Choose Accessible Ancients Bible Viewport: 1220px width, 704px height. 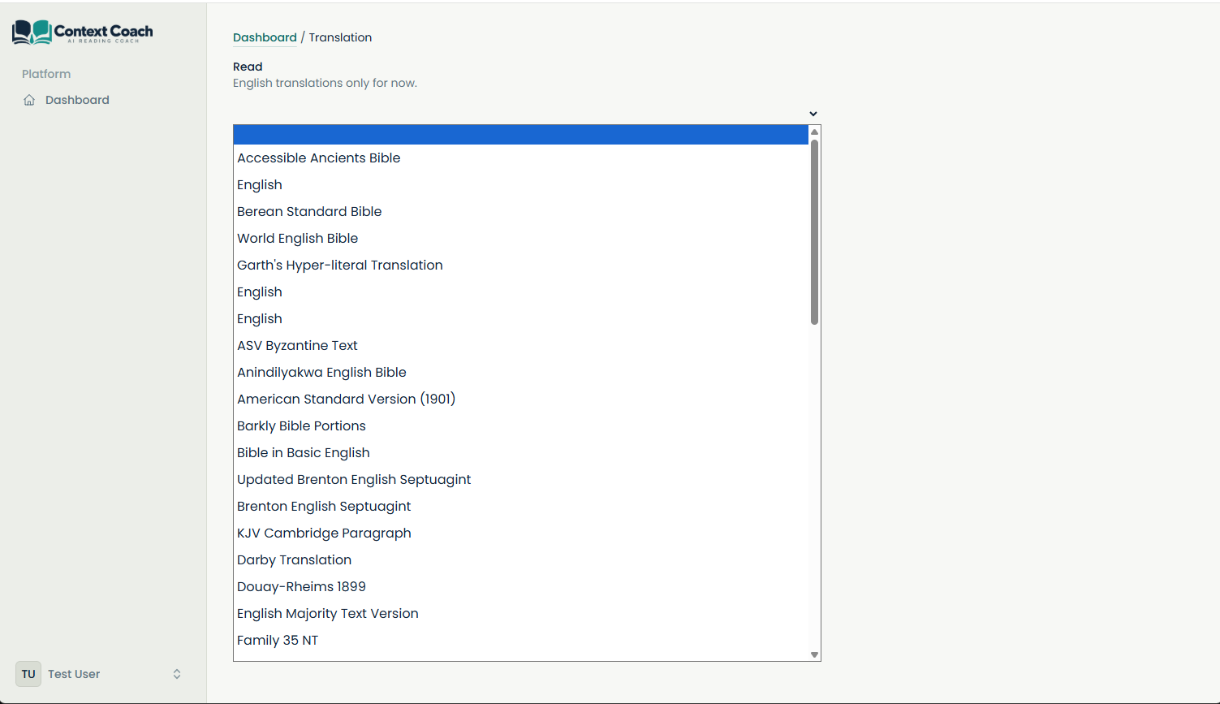tap(520, 158)
